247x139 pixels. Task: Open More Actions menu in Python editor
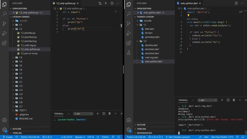(x=118, y=3)
